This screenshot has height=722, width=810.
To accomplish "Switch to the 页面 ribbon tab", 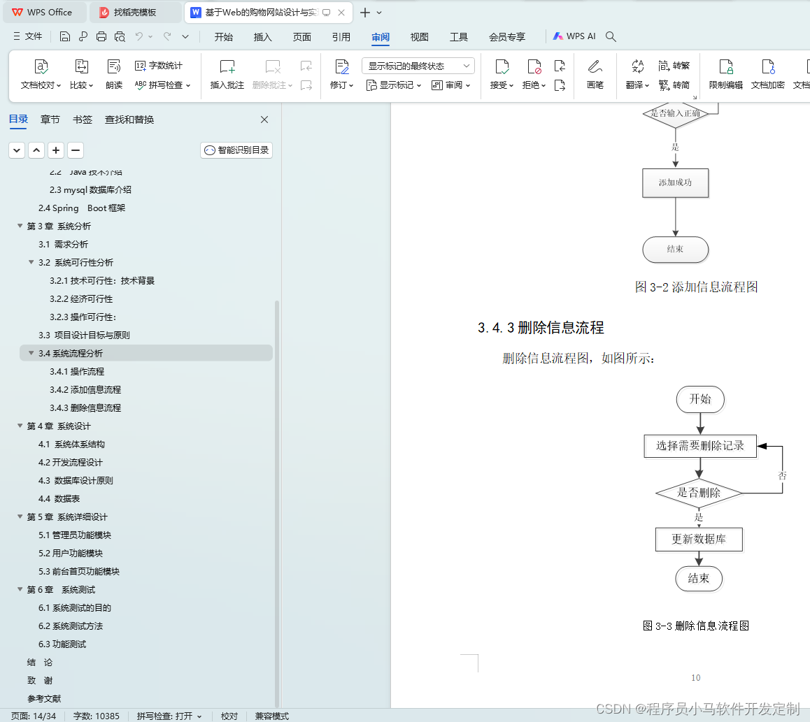I will tap(301, 36).
